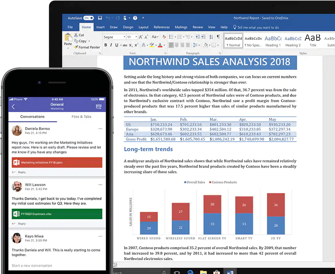Reply to Will Lawson's message
This screenshot has height=274, width=335.
(x=19, y=224)
